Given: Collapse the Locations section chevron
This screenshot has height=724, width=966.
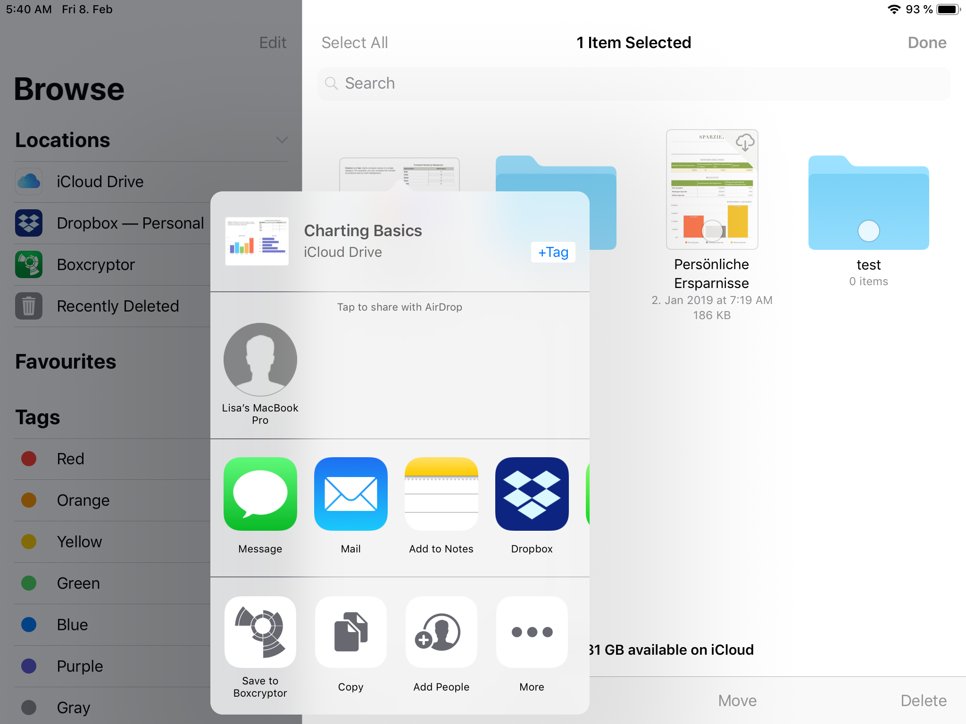Looking at the screenshot, I should tap(282, 140).
